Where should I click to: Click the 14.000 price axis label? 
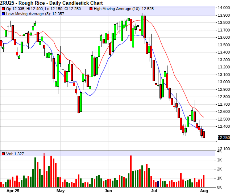[223, 8]
